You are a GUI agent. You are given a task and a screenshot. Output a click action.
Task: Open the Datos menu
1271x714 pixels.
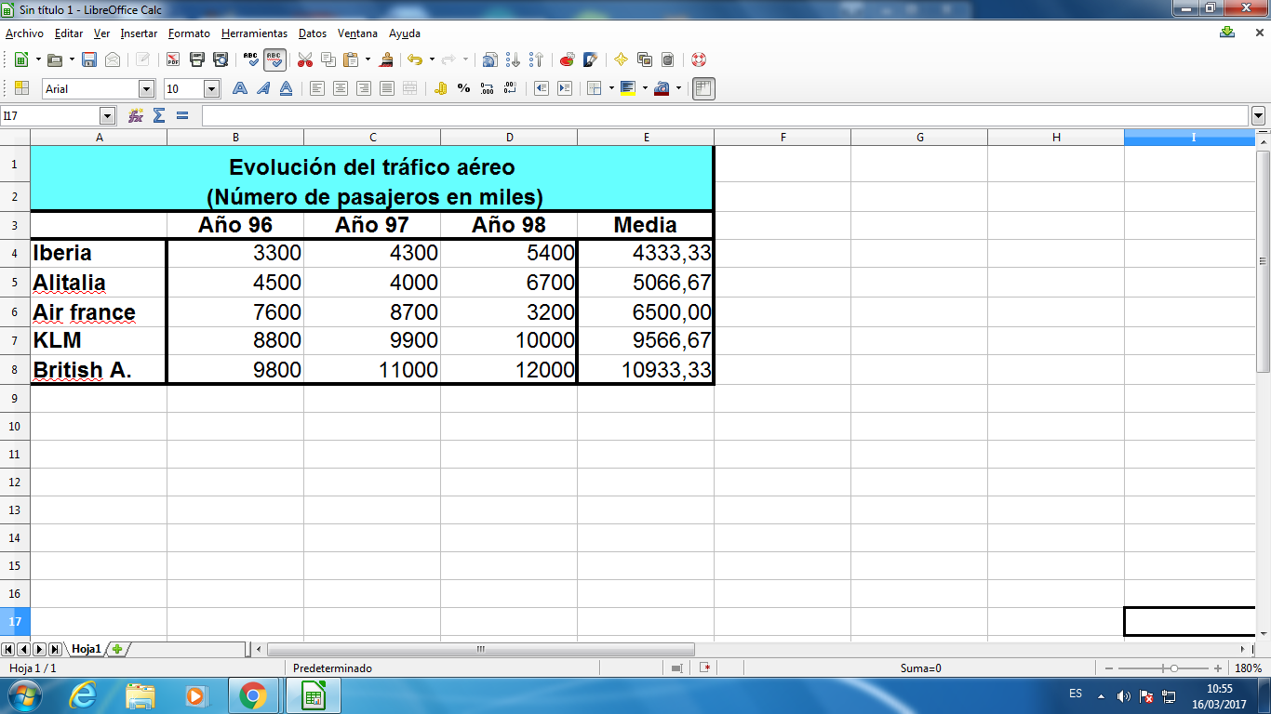(x=313, y=33)
